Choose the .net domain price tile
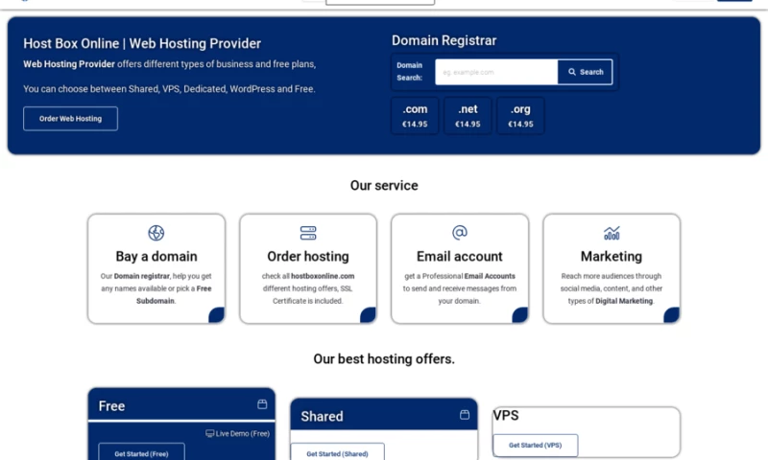 click(x=468, y=116)
